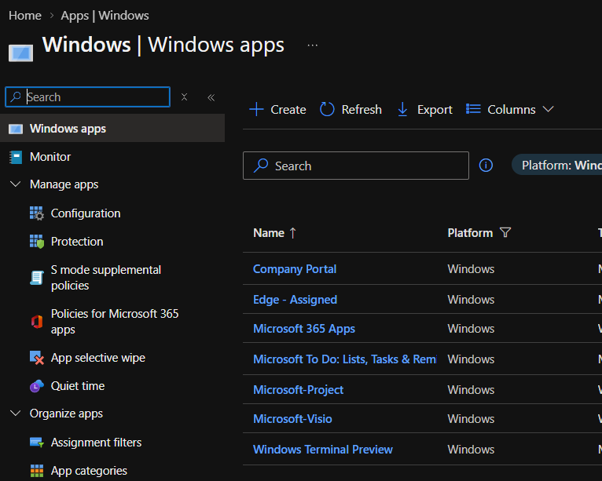The height and width of the screenshot is (481, 602).
Task: Open Monitor in sidebar
Action: (x=50, y=157)
